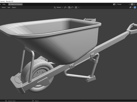
Task: Open the Object menu in viewport header
Action: [14, 7]
